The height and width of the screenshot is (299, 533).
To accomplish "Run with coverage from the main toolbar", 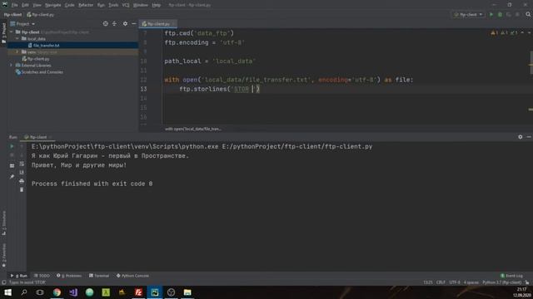I will click(509, 15).
